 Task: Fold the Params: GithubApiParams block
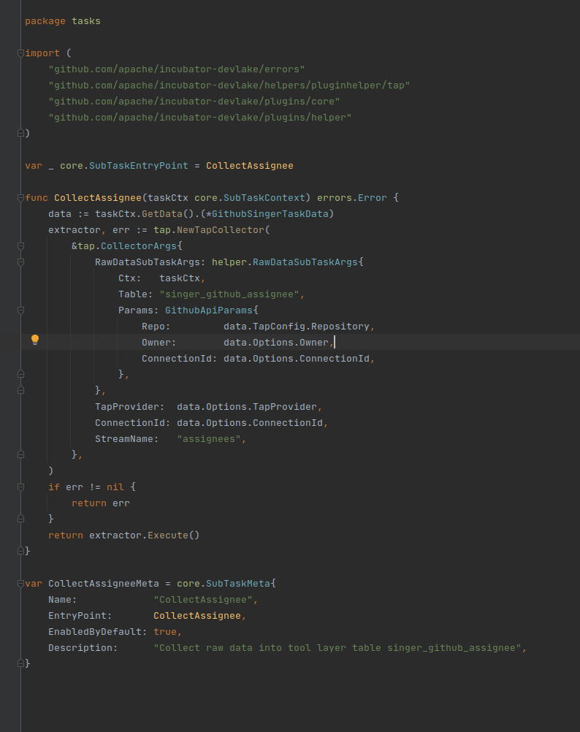coord(20,310)
